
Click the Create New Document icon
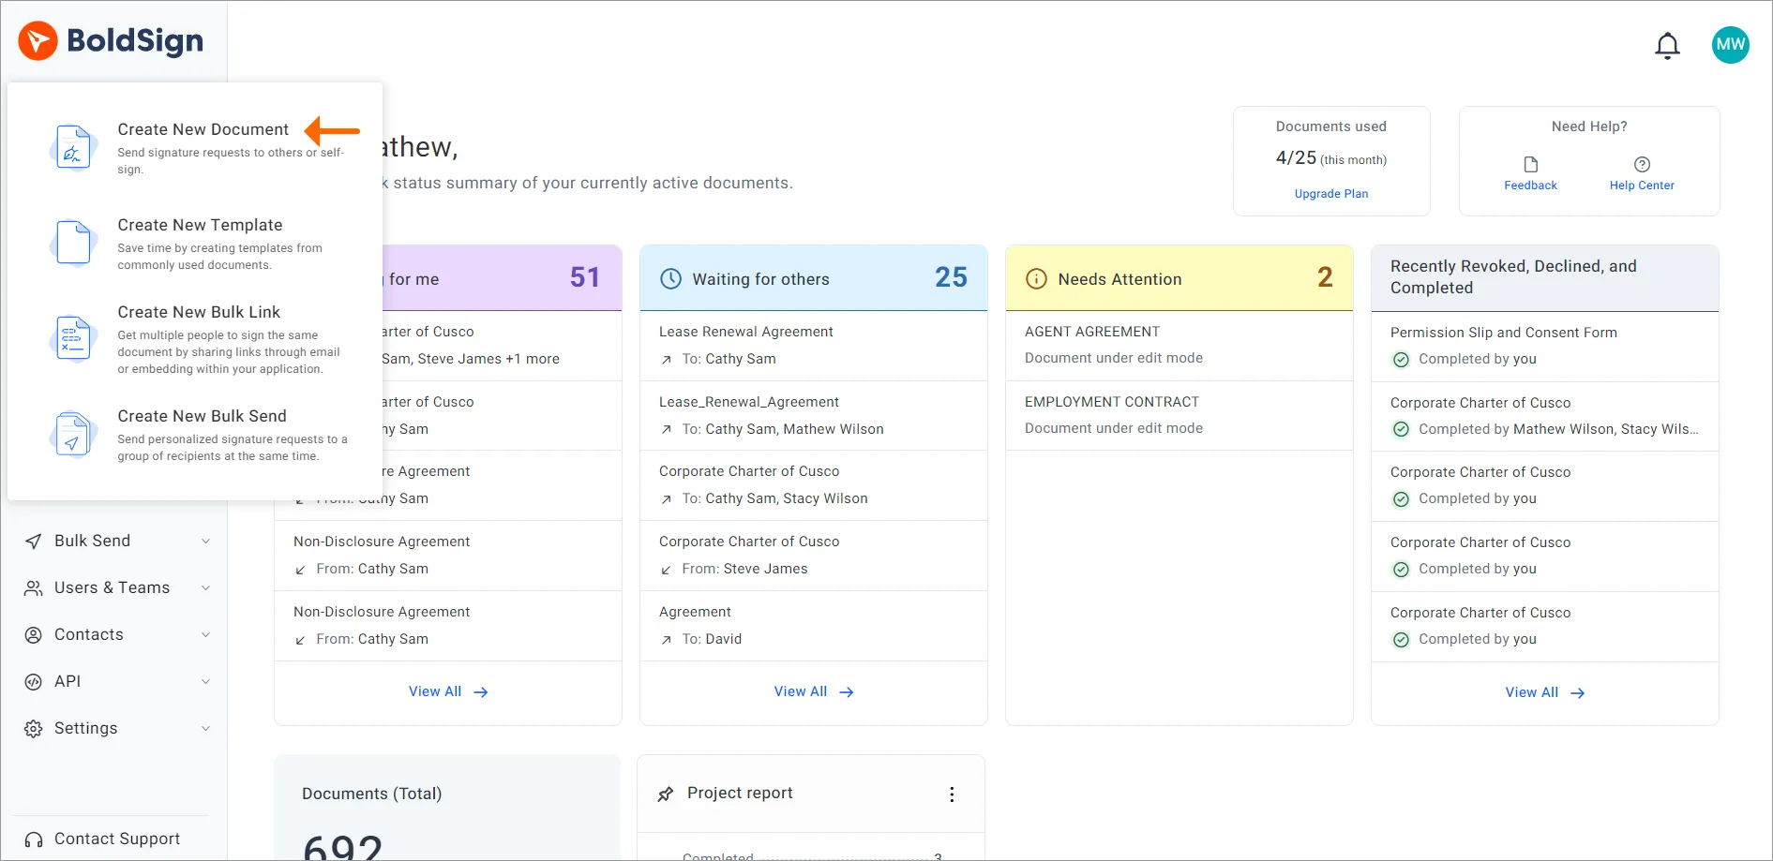73,147
